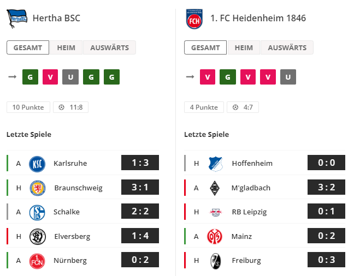Click Hertha's pink V form badge
The width and height of the screenshot is (354, 276).
[50, 77]
